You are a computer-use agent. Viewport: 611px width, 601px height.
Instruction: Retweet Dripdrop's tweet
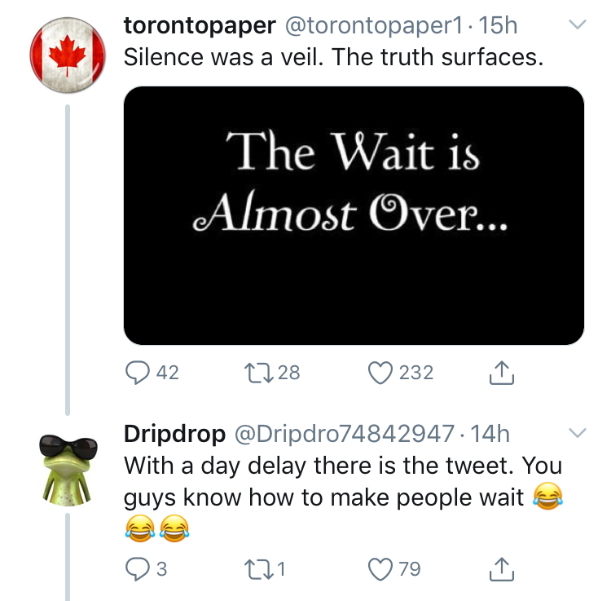pos(258,569)
